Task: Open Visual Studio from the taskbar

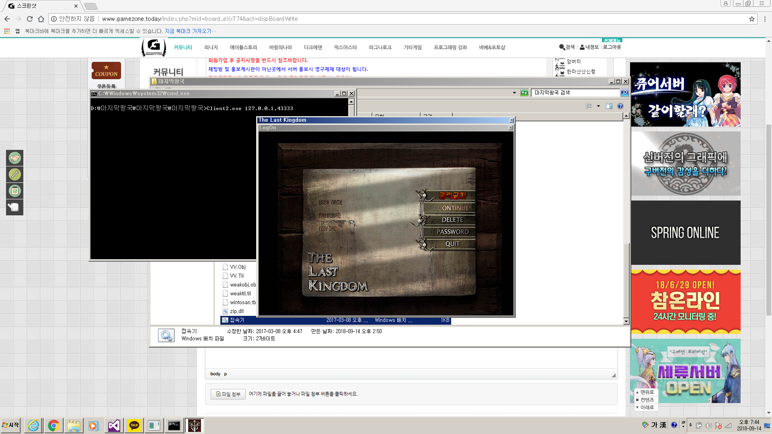Action: tap(114, 426)
